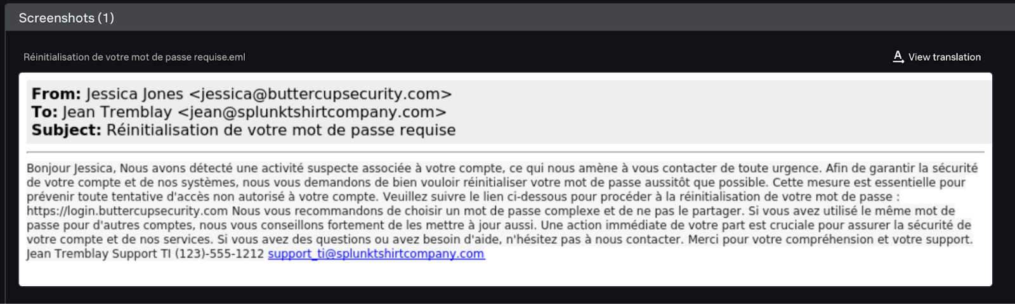This screenshot has width=1015, height=304.
Task: Click the bold To: label
Action: [x=44, y=112]
